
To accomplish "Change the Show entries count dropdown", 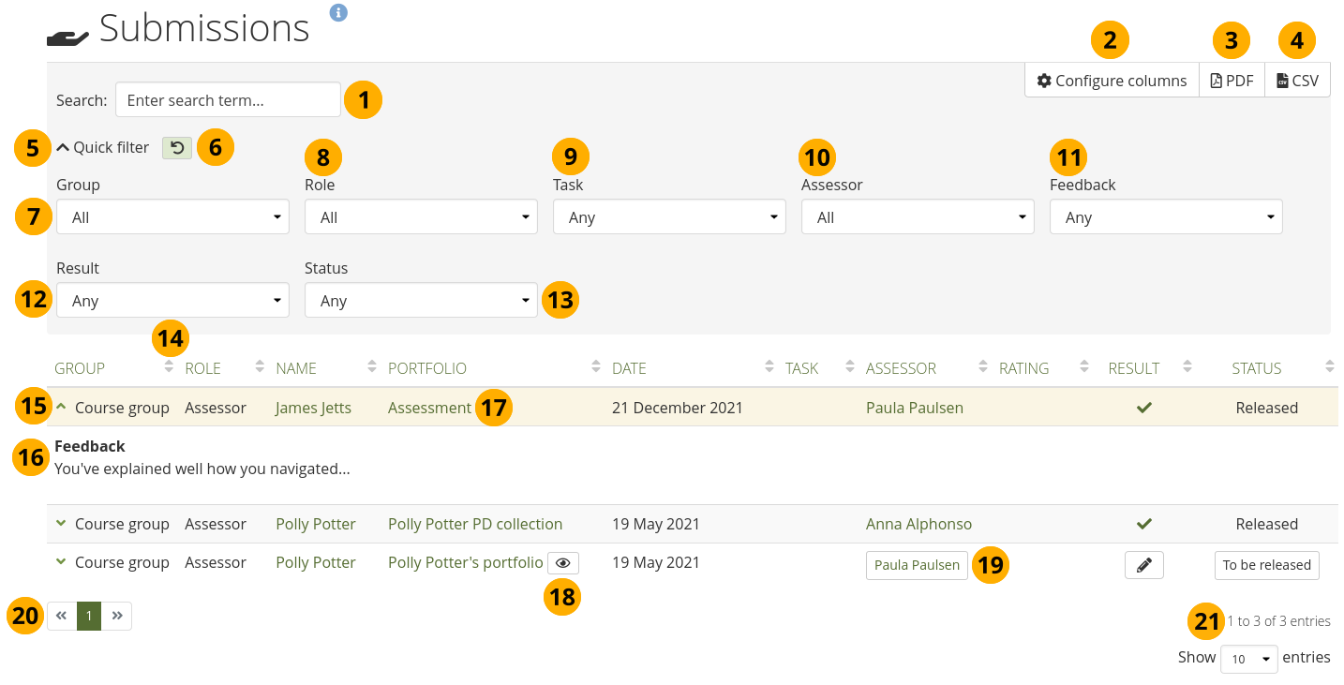I will [x=1248, y=659].
